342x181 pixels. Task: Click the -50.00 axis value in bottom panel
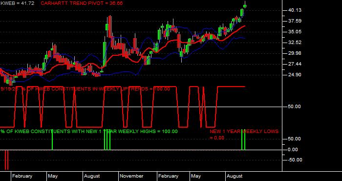295,160
